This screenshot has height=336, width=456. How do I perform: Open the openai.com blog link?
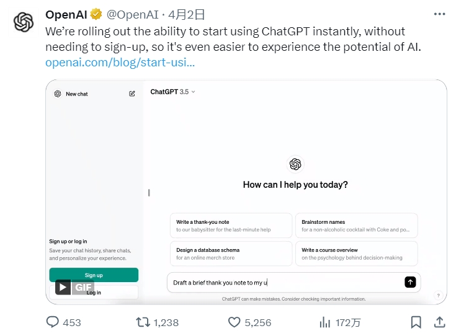point(120,63)
